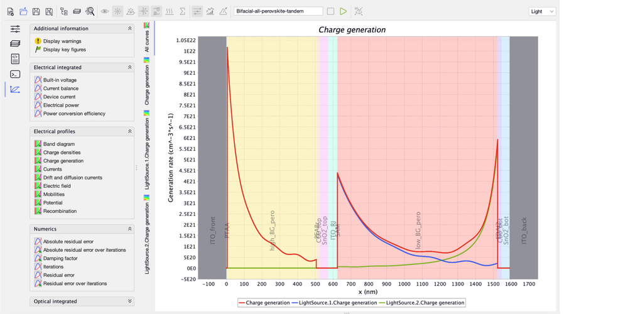Image resolution: width=628 pixels, height=314 pixels.
Task: Click the square stop button
Action: (x=330, y=11)
